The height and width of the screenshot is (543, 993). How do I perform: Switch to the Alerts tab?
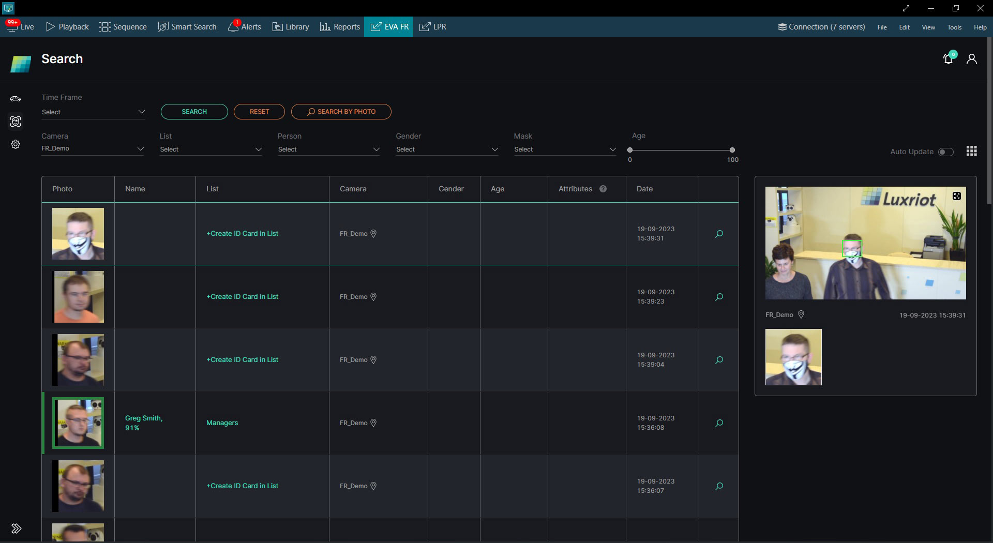(x=245, y=27)
